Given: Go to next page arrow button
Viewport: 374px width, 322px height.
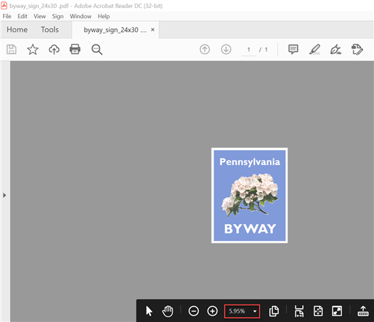Looking at the screenshot, I should click(226, 50).
